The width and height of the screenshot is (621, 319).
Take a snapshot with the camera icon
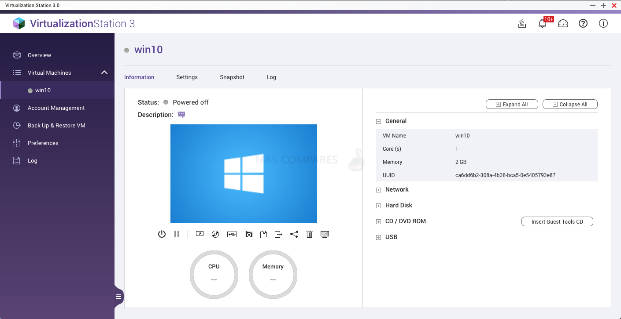tap(249, 234)
